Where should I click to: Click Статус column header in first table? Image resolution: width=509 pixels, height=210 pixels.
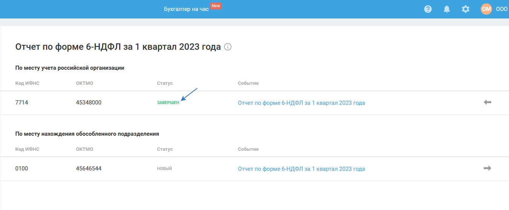pyautogui.click(x=165, y=83)
